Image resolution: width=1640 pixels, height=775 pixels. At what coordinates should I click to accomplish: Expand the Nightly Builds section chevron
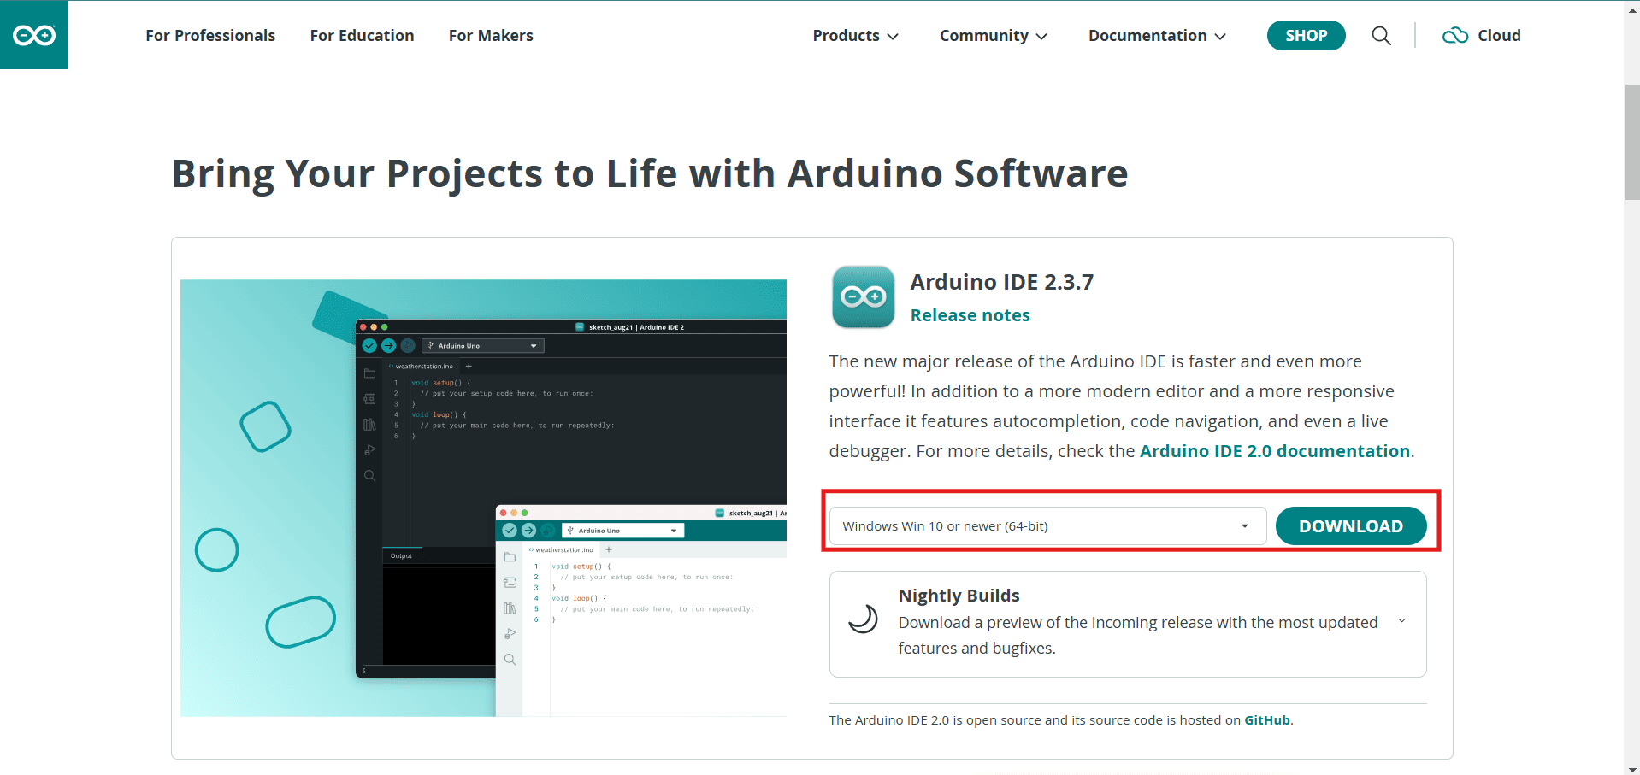[x=1401, y=621]
